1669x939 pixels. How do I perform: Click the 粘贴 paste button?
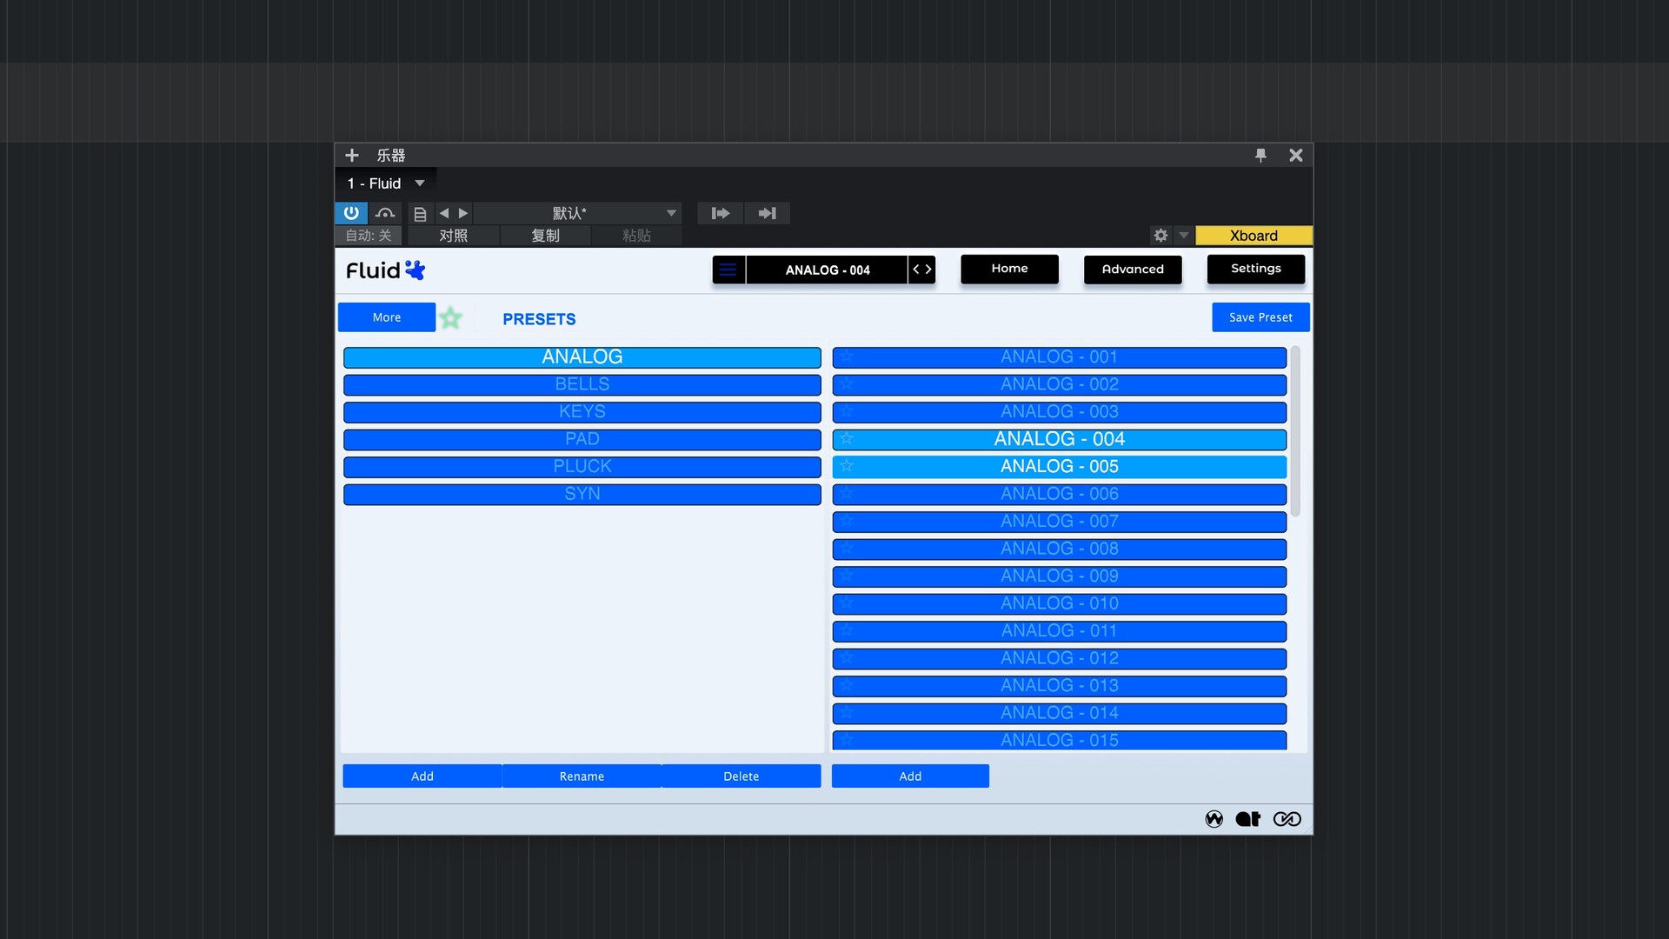[x=636, y=236]
